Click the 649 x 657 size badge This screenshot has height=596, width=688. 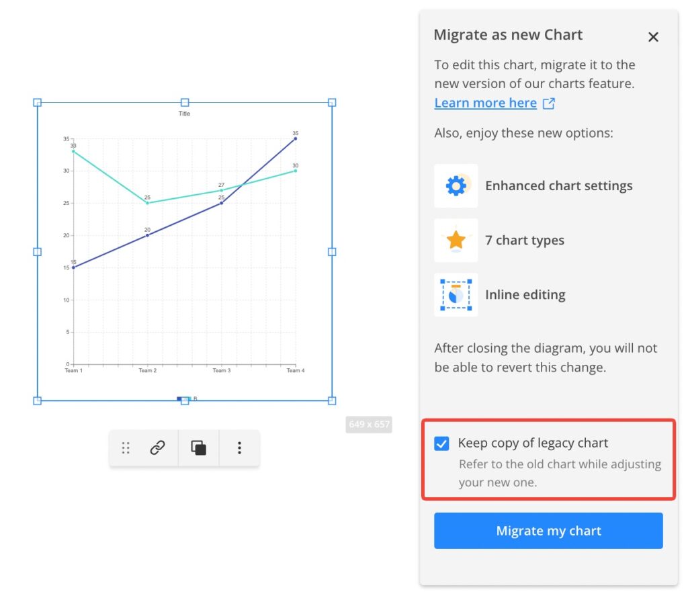368,425
